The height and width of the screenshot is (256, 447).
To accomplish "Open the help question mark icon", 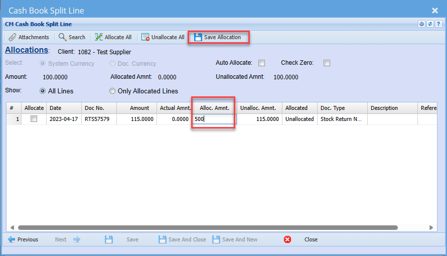I will (x=438, y=24).
